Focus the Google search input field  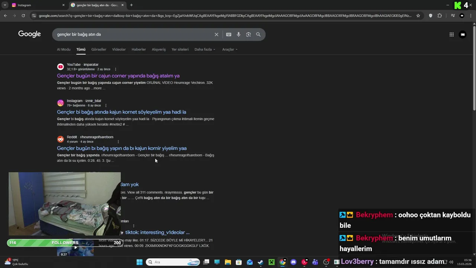pyautogui.click(x=134, y=35)
